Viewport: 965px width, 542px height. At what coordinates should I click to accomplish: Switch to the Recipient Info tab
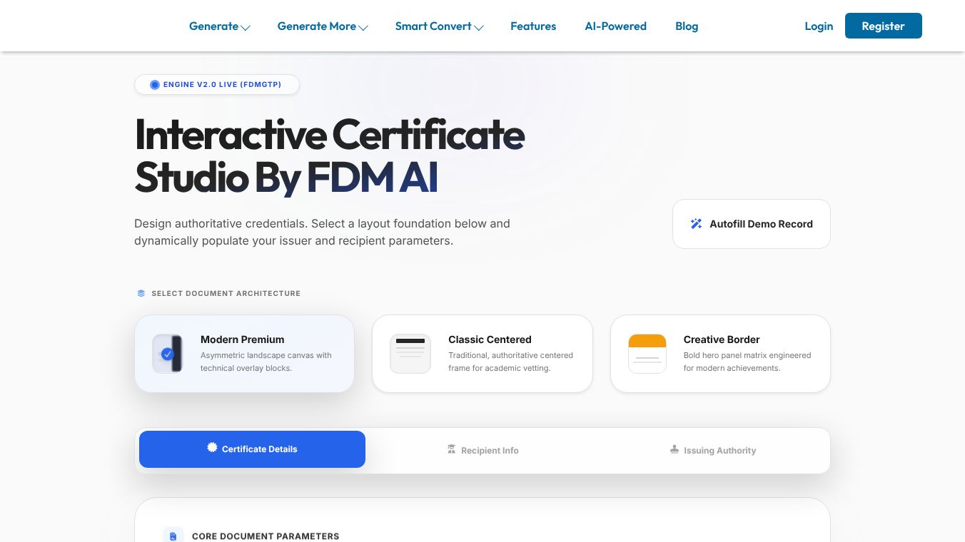point(482,450)
